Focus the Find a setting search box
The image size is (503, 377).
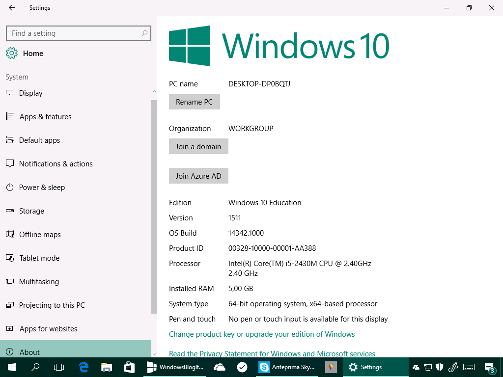coord(79,33)
